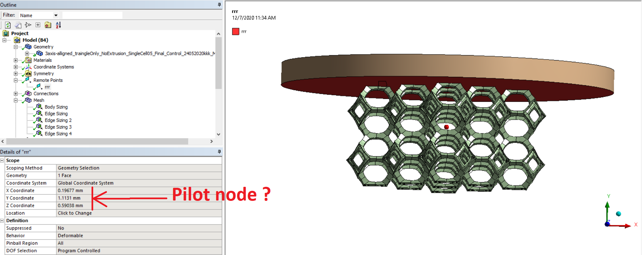Collapse the Scope section in Details

(2, 160)
